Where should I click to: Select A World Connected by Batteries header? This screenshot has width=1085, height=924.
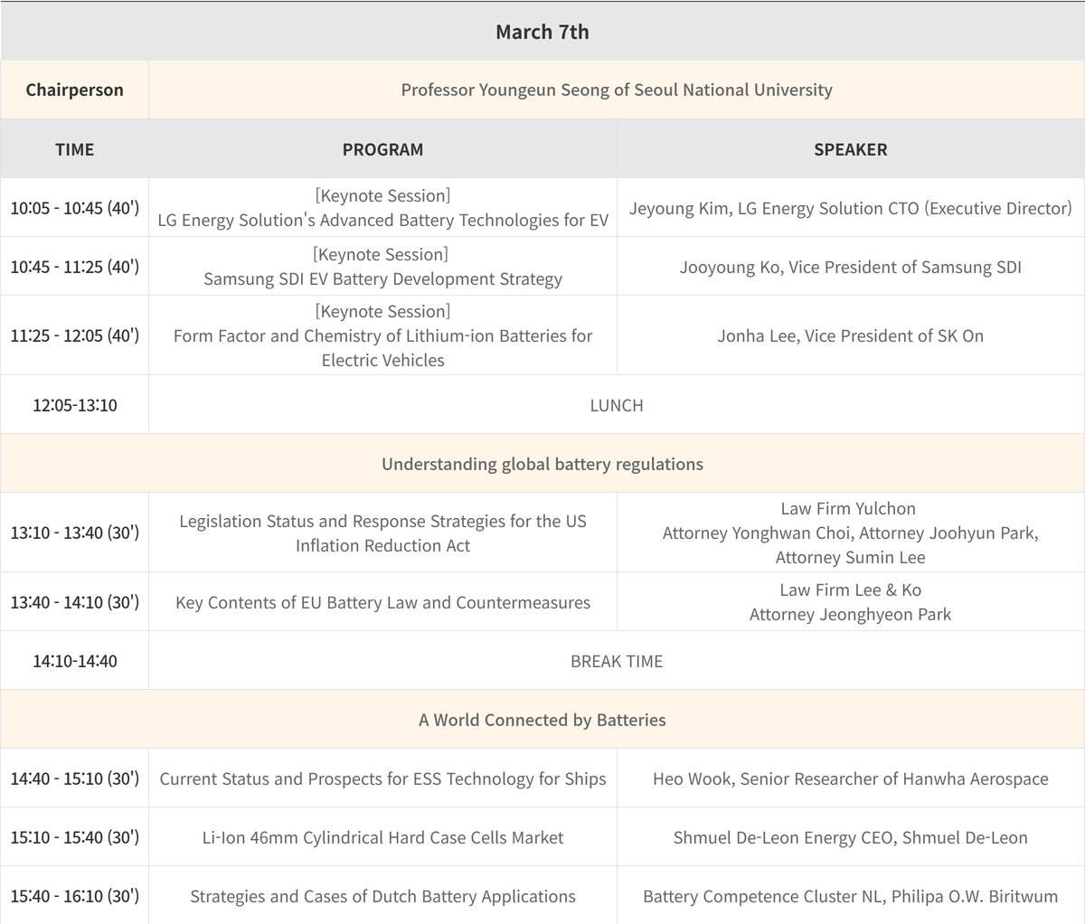[x=542, y=720]
